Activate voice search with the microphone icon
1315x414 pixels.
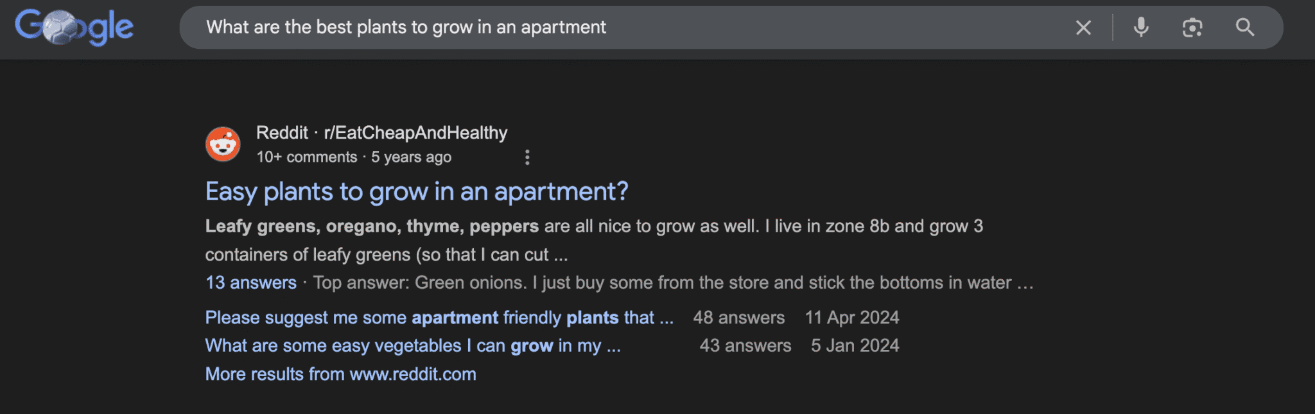click(x=1140, y=28)
